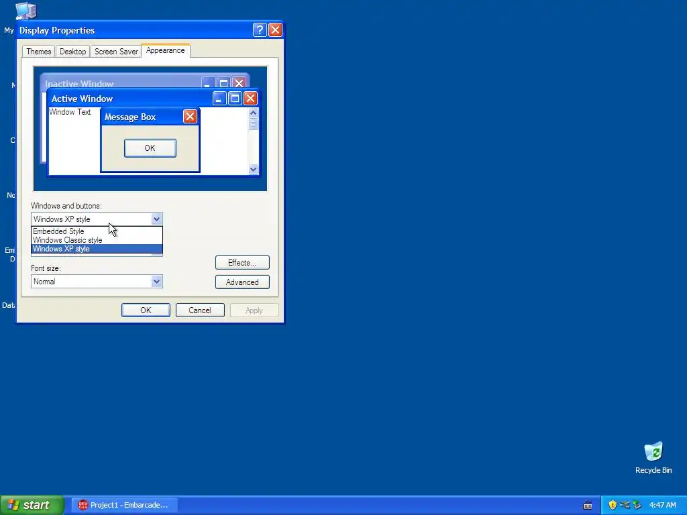Click the Safely Remove Hardware tray icon
The image size is (687, 515).
637,505
